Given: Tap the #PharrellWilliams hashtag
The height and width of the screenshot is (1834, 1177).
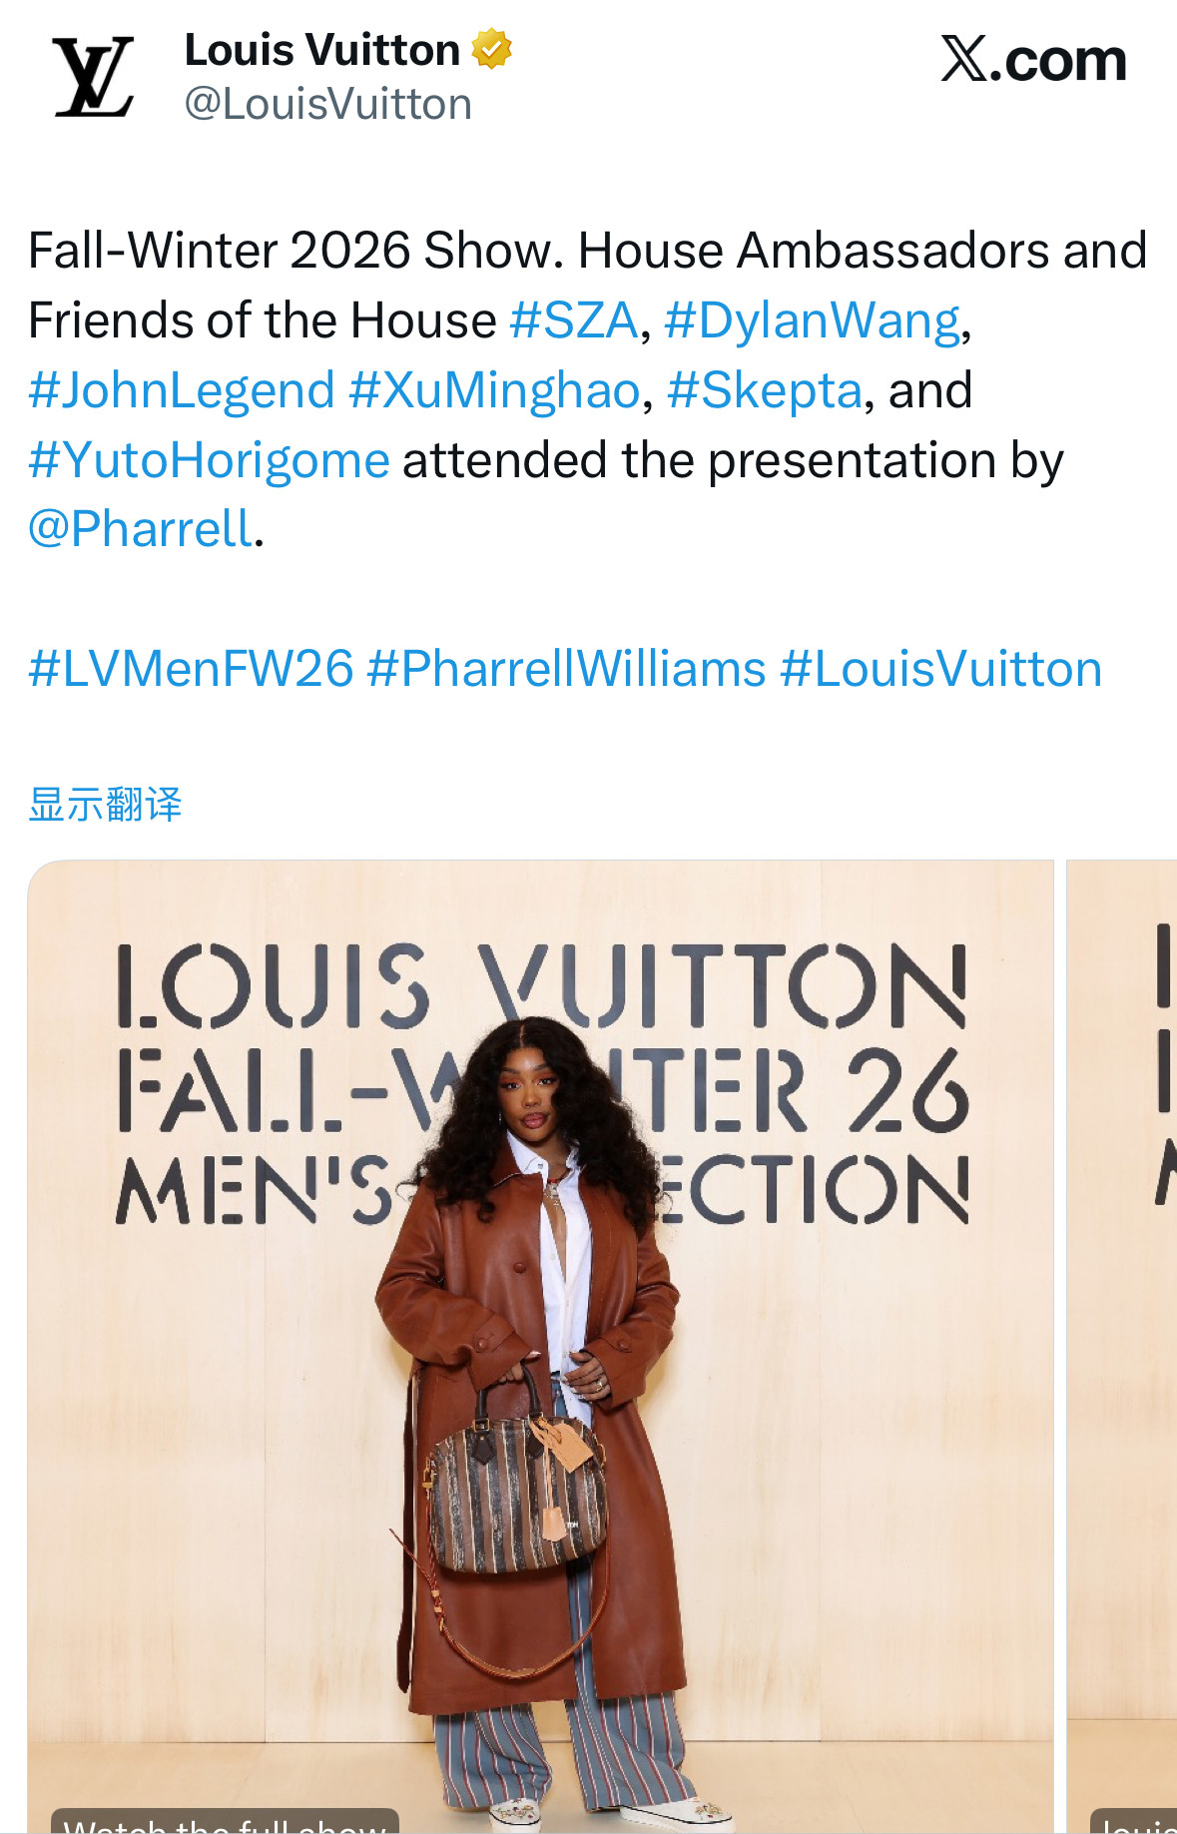Looking at the screenshot, I should click(x=566, y=669).
